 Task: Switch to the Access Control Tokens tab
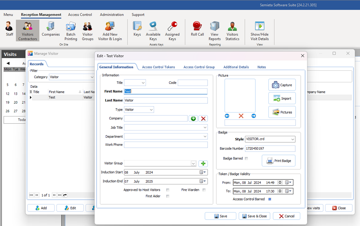tap(158, 67)
